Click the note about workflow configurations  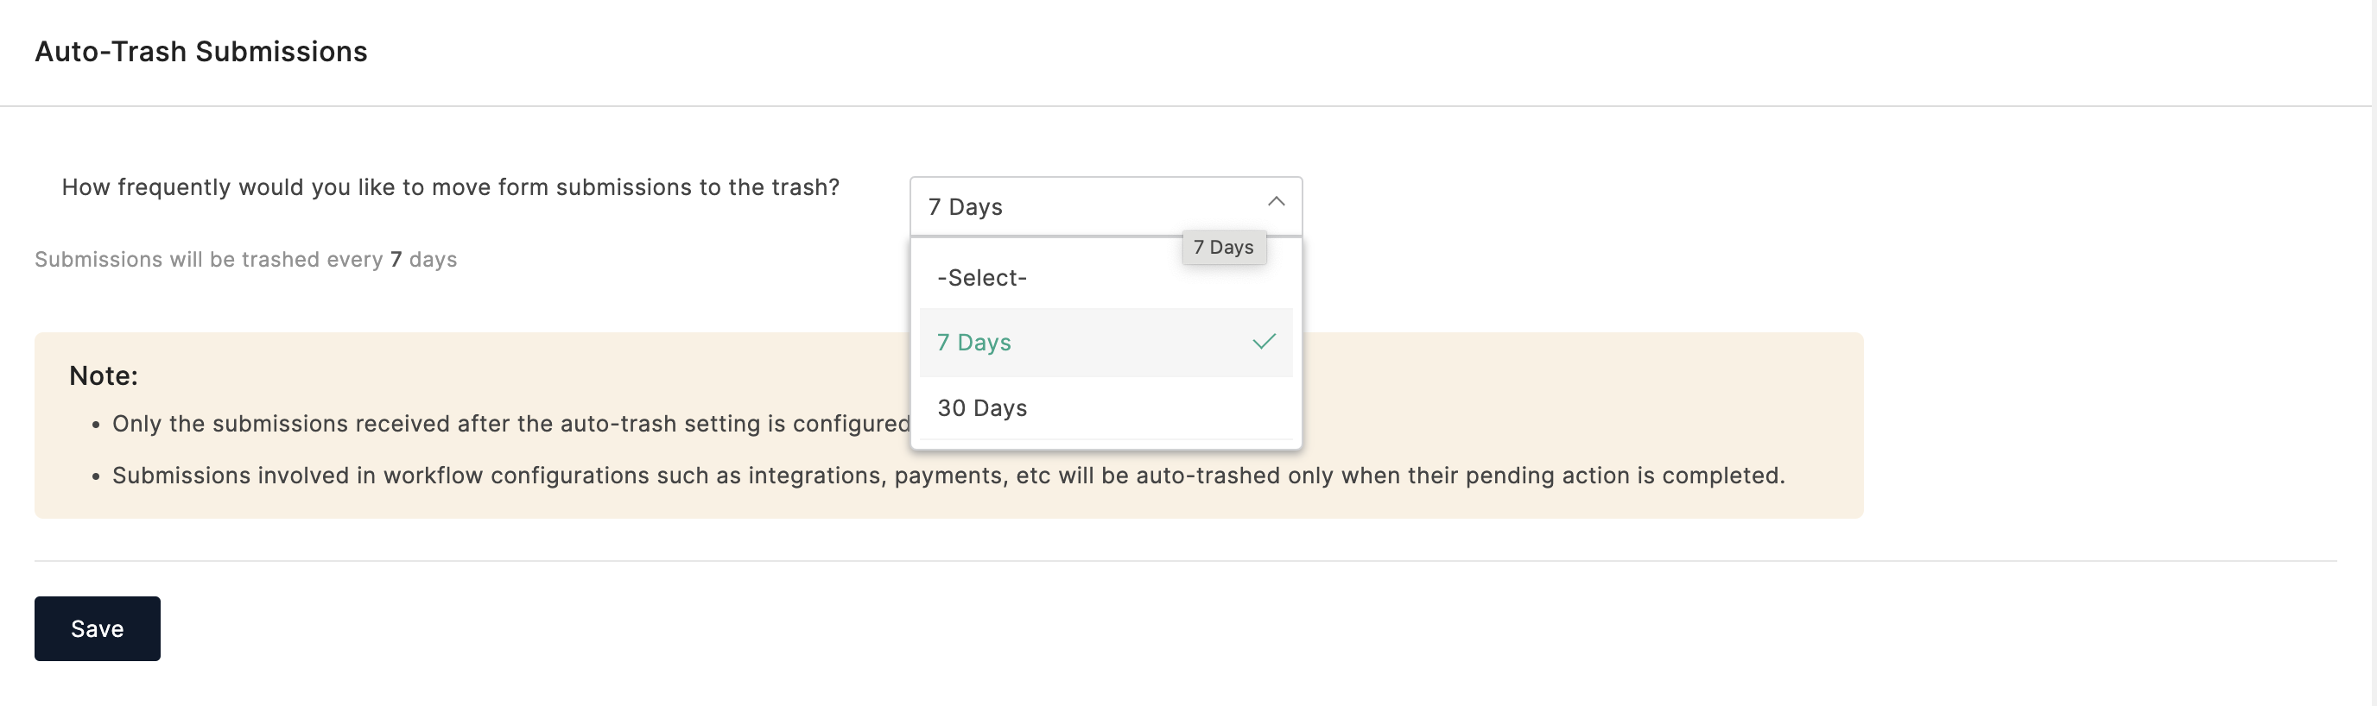[x=948, y=476]
